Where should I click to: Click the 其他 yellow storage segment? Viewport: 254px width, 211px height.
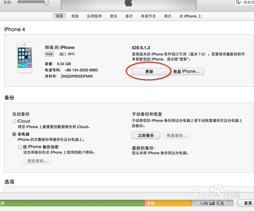168,203
